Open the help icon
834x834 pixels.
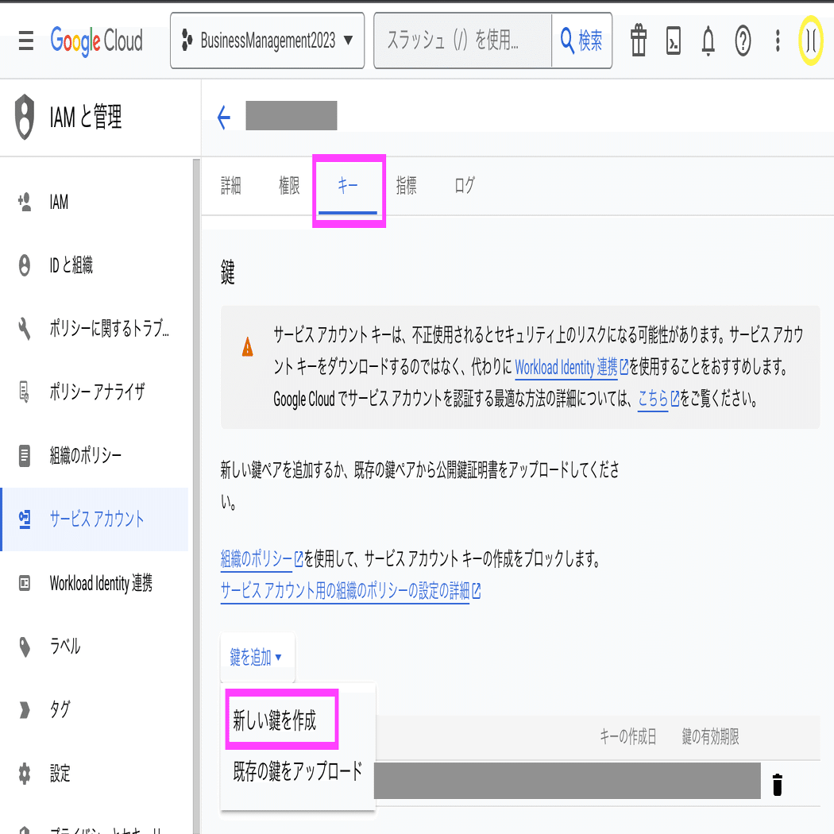[743, 41]
